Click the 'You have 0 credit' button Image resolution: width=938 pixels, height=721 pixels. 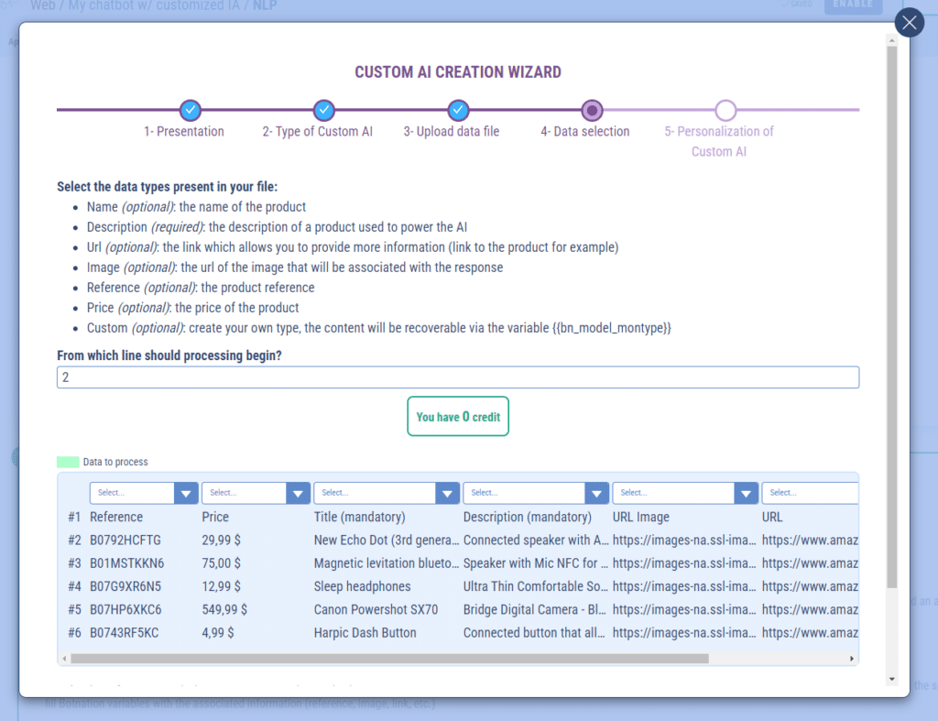tap(458, 417)
